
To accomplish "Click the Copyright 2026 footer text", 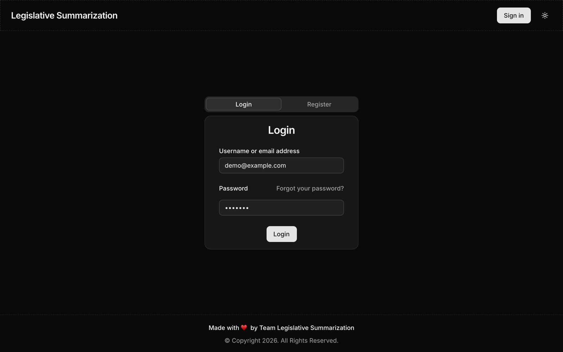I will [x=281, y=340].
